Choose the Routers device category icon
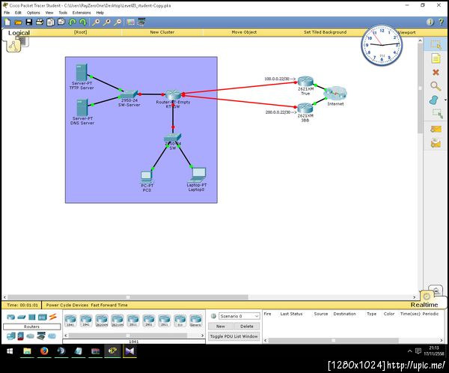The height and width of the screenshot is (373, 449). click(11, 317)
